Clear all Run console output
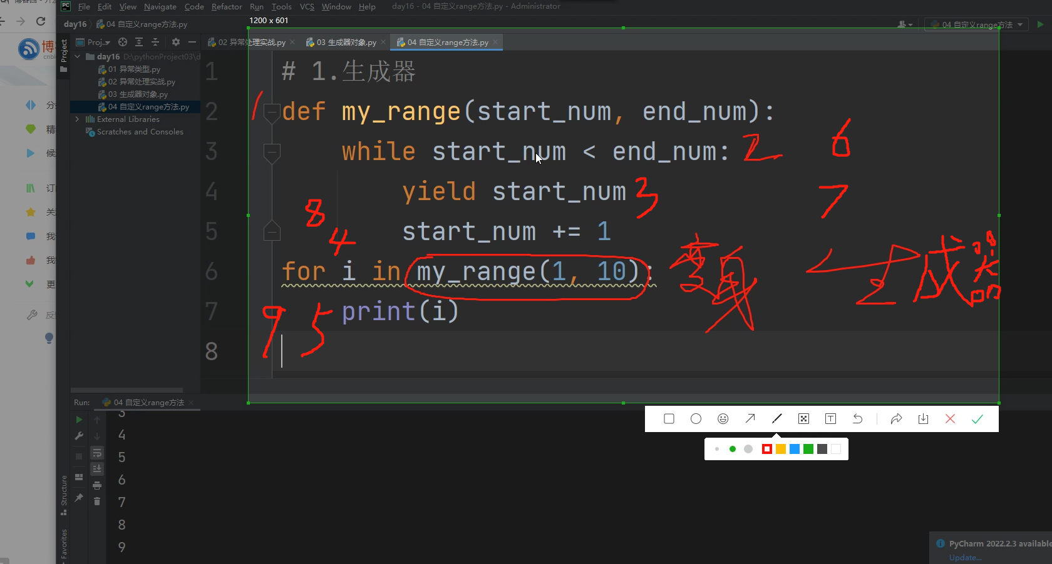The height and width of the screenshot is (564, 1052). point(97,501)
